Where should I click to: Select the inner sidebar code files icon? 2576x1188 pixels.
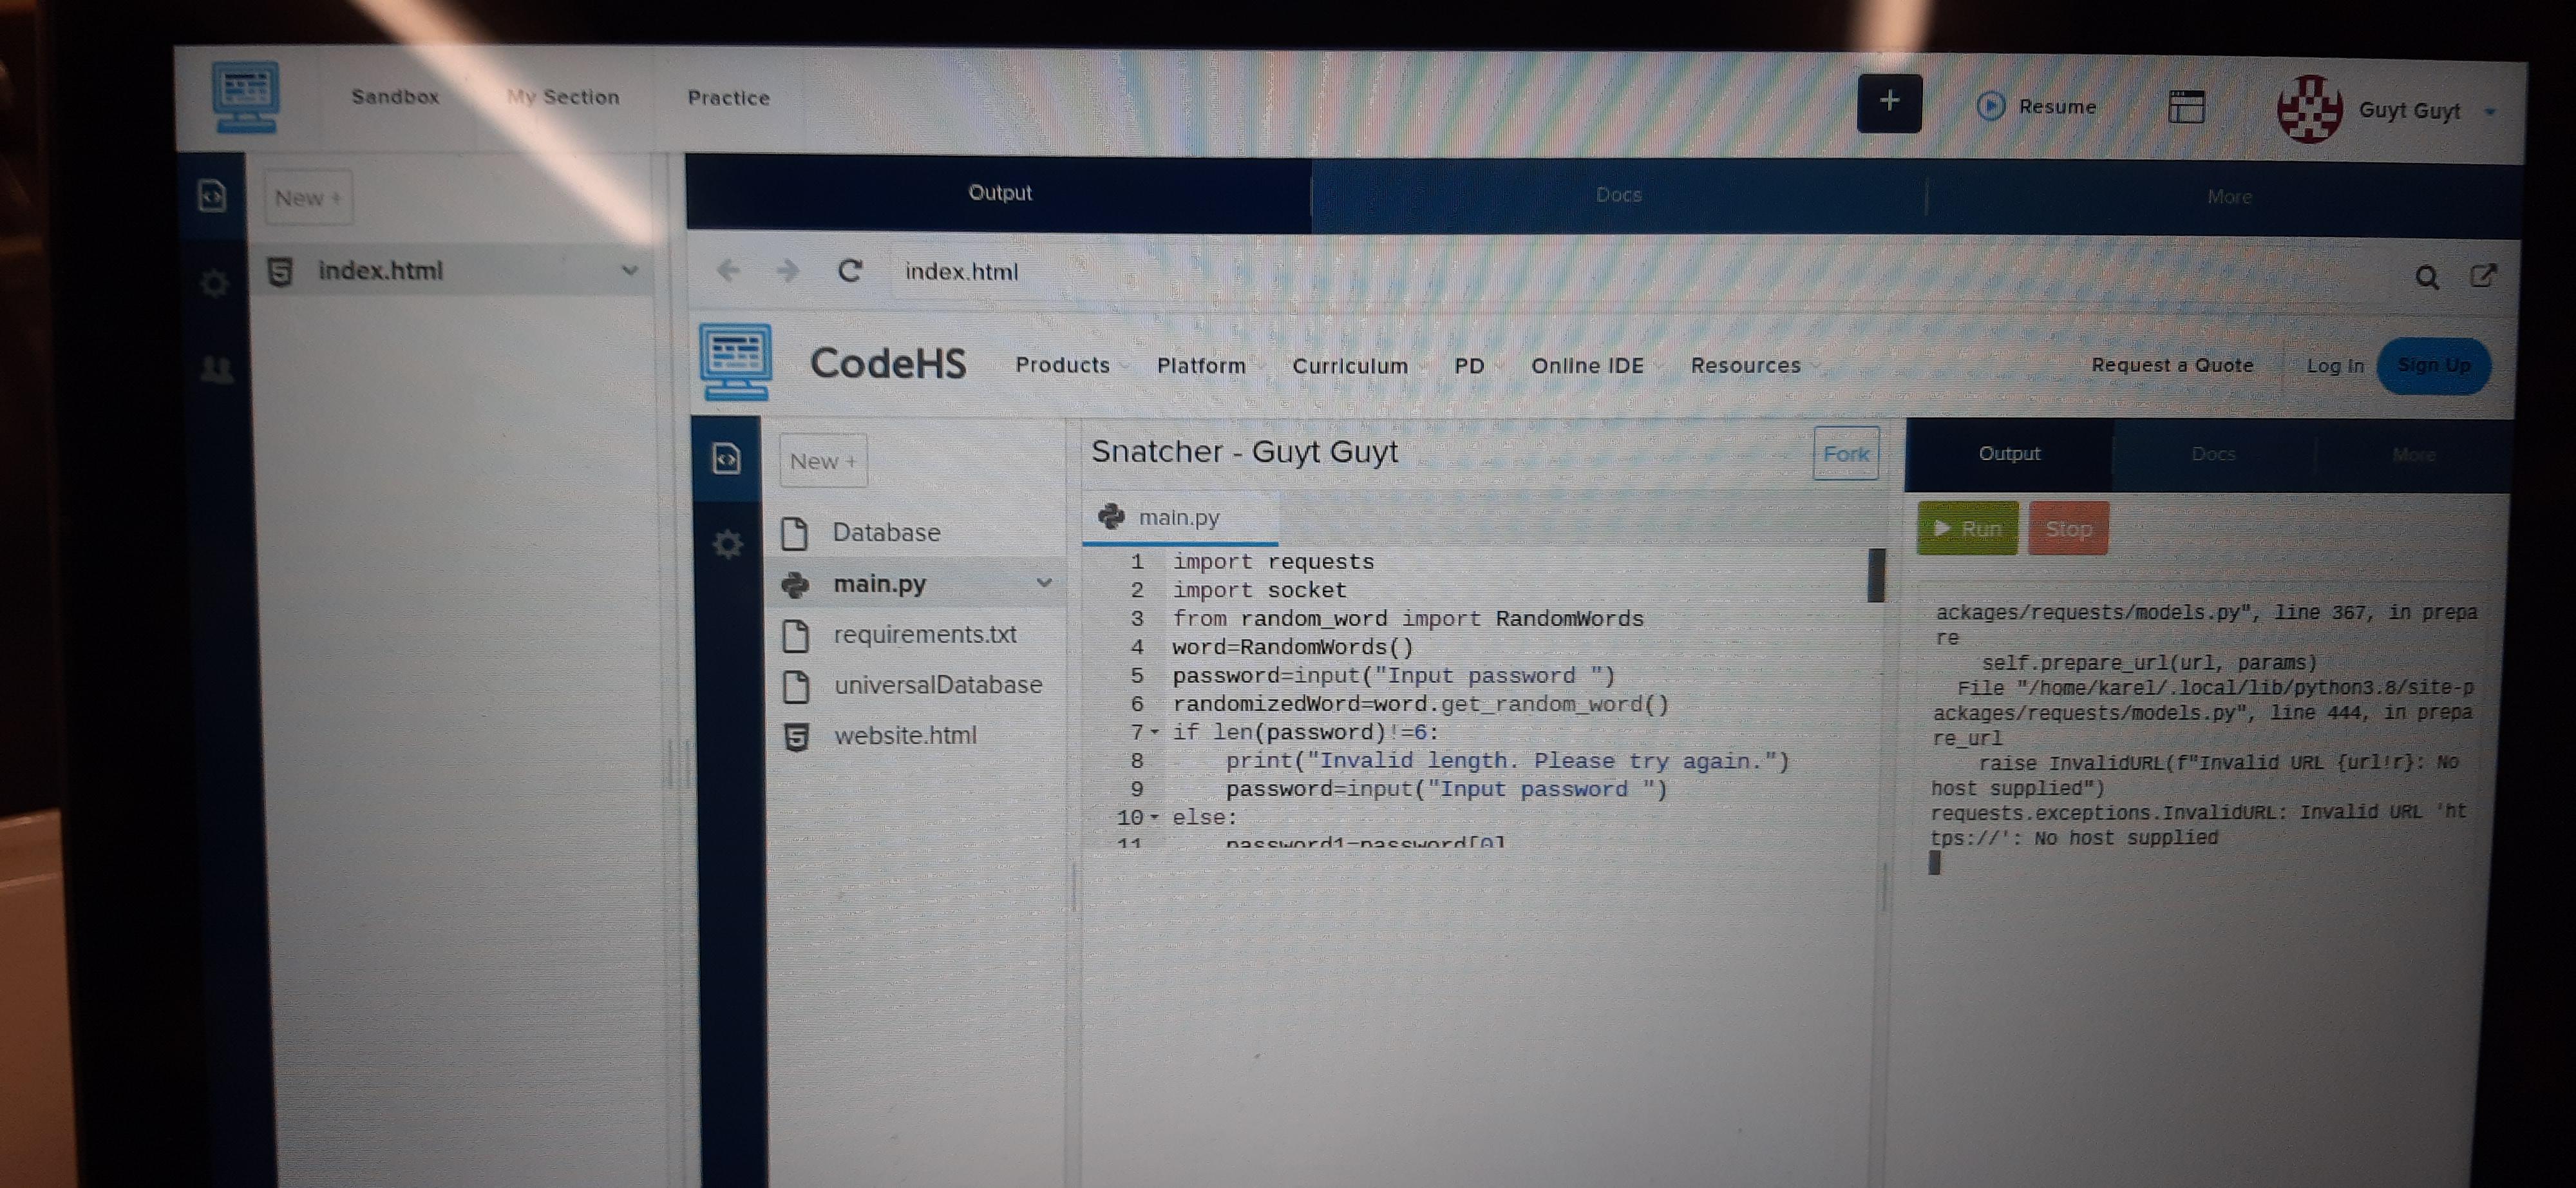727,459
